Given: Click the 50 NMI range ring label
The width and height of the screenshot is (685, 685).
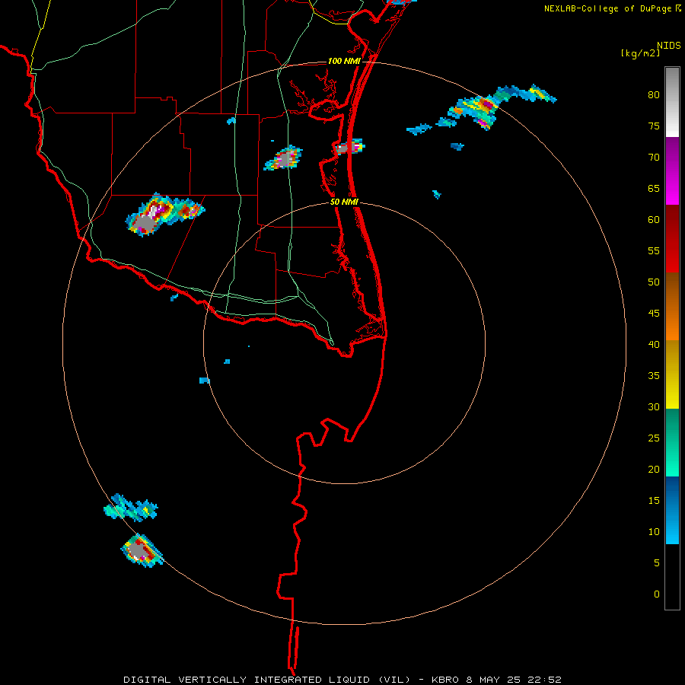Looking at the screenshot, I should [x=344, y=202].
